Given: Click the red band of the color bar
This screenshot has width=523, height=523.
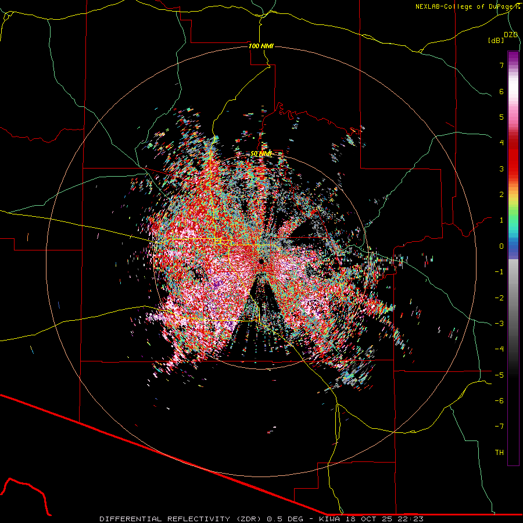Looking at the screenshot, I should pos(513,160).
